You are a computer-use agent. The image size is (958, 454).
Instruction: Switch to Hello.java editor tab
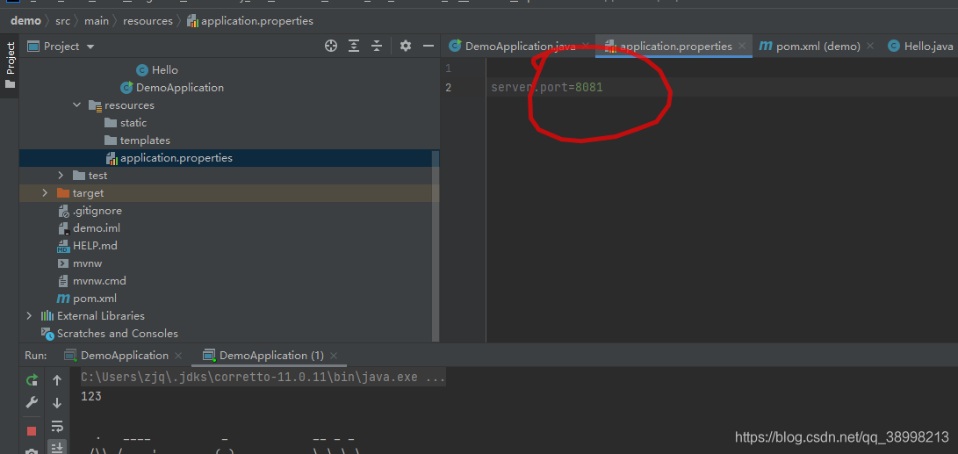pos(920,46)
